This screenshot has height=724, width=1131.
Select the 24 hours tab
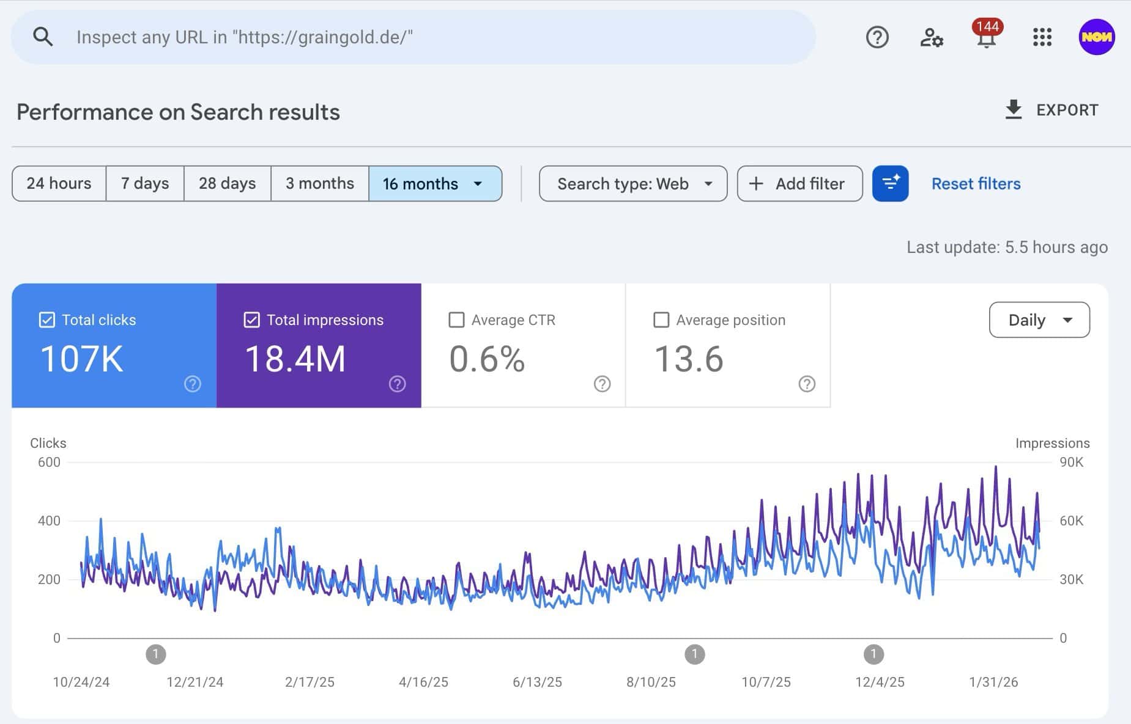tap(58, 183)
